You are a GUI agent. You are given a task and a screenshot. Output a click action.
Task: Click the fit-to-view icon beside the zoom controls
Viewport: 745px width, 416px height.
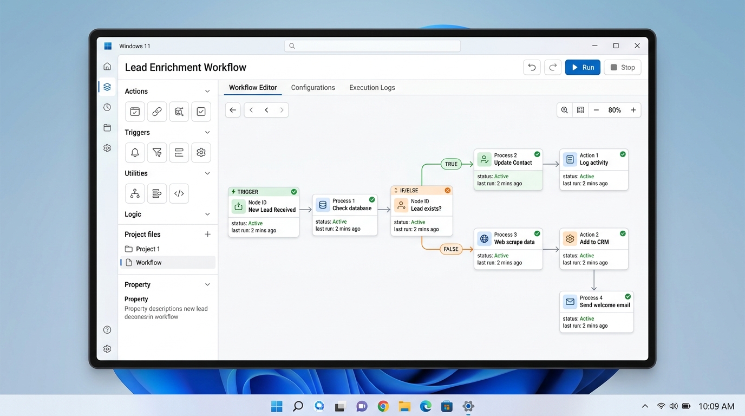(580, 110)
